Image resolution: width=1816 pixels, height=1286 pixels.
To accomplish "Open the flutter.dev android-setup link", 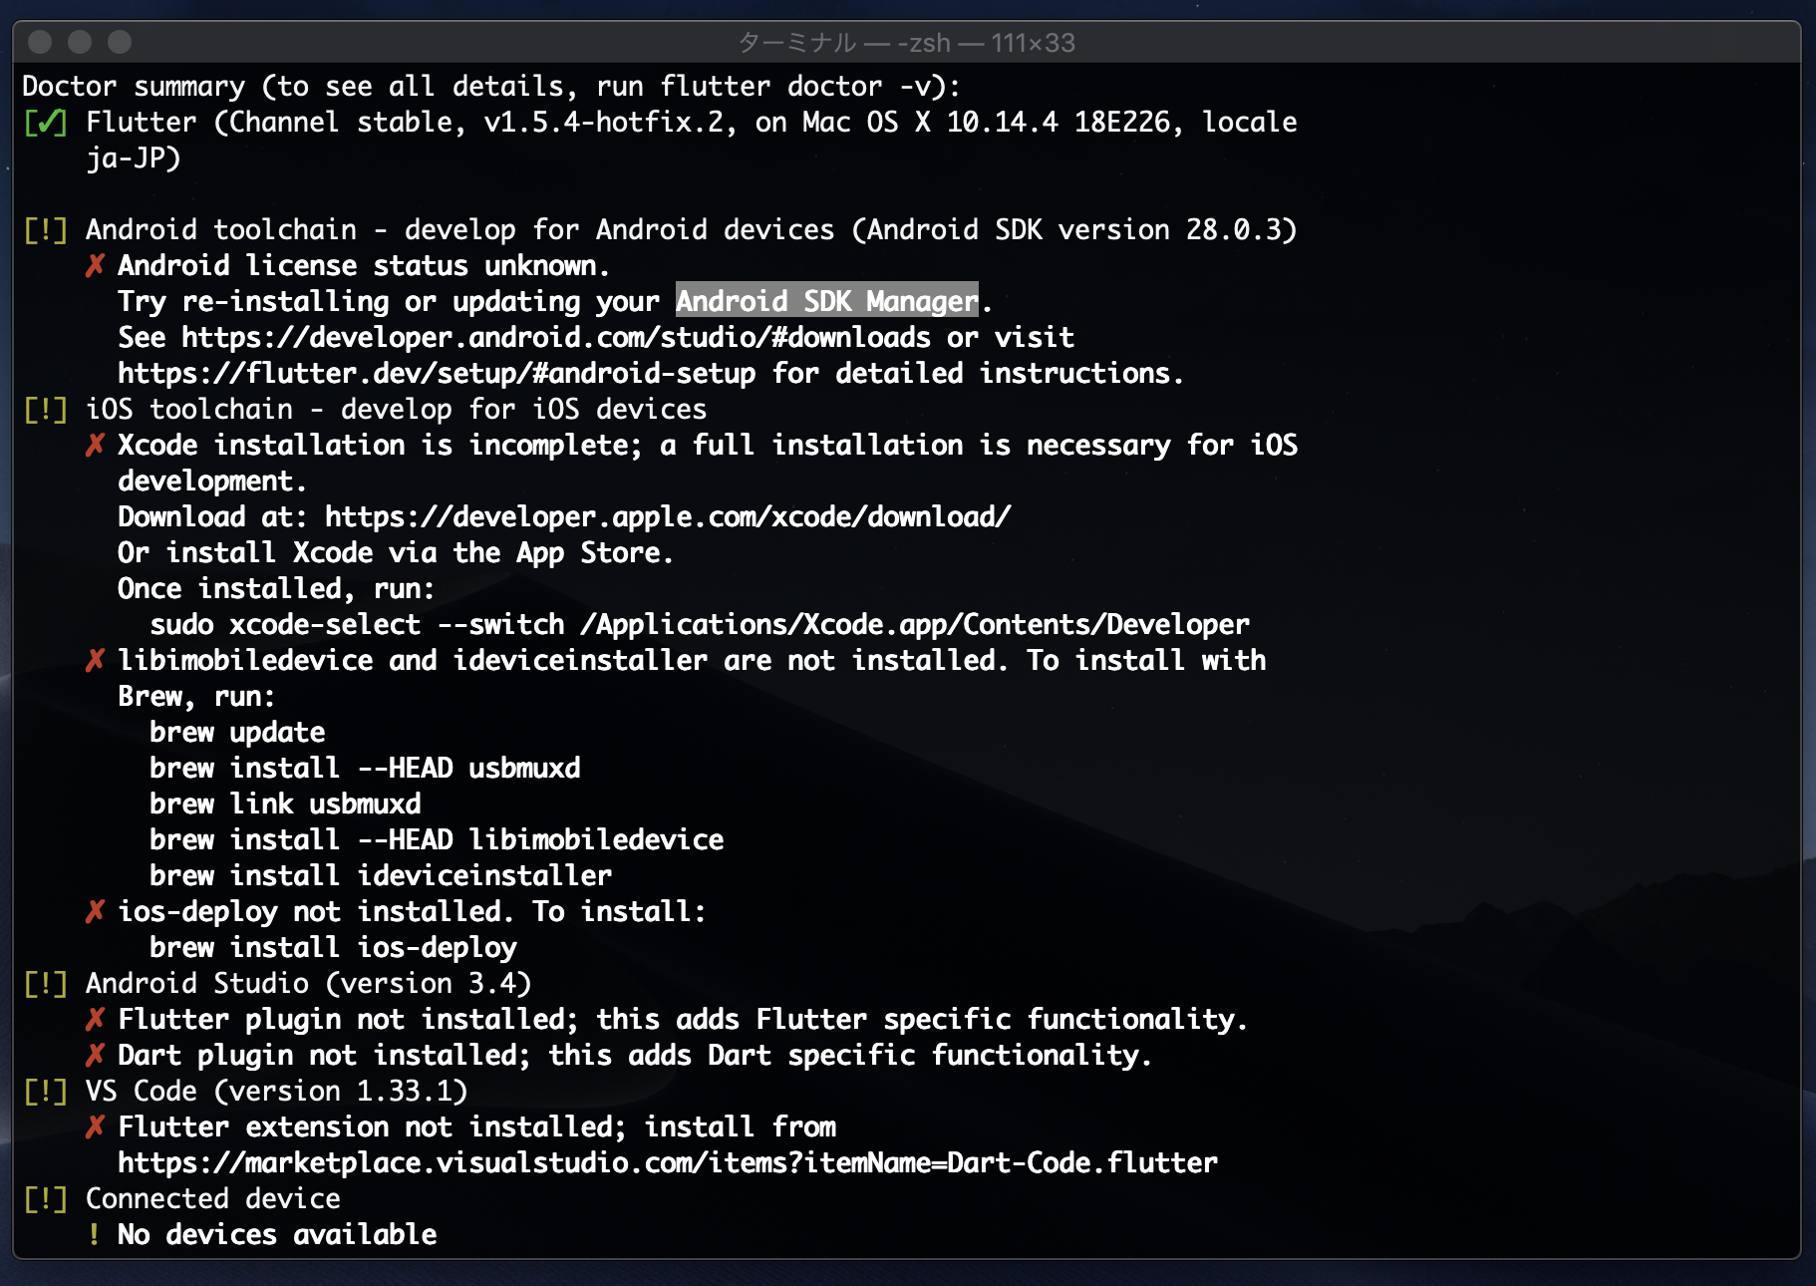I will (437, 374).
